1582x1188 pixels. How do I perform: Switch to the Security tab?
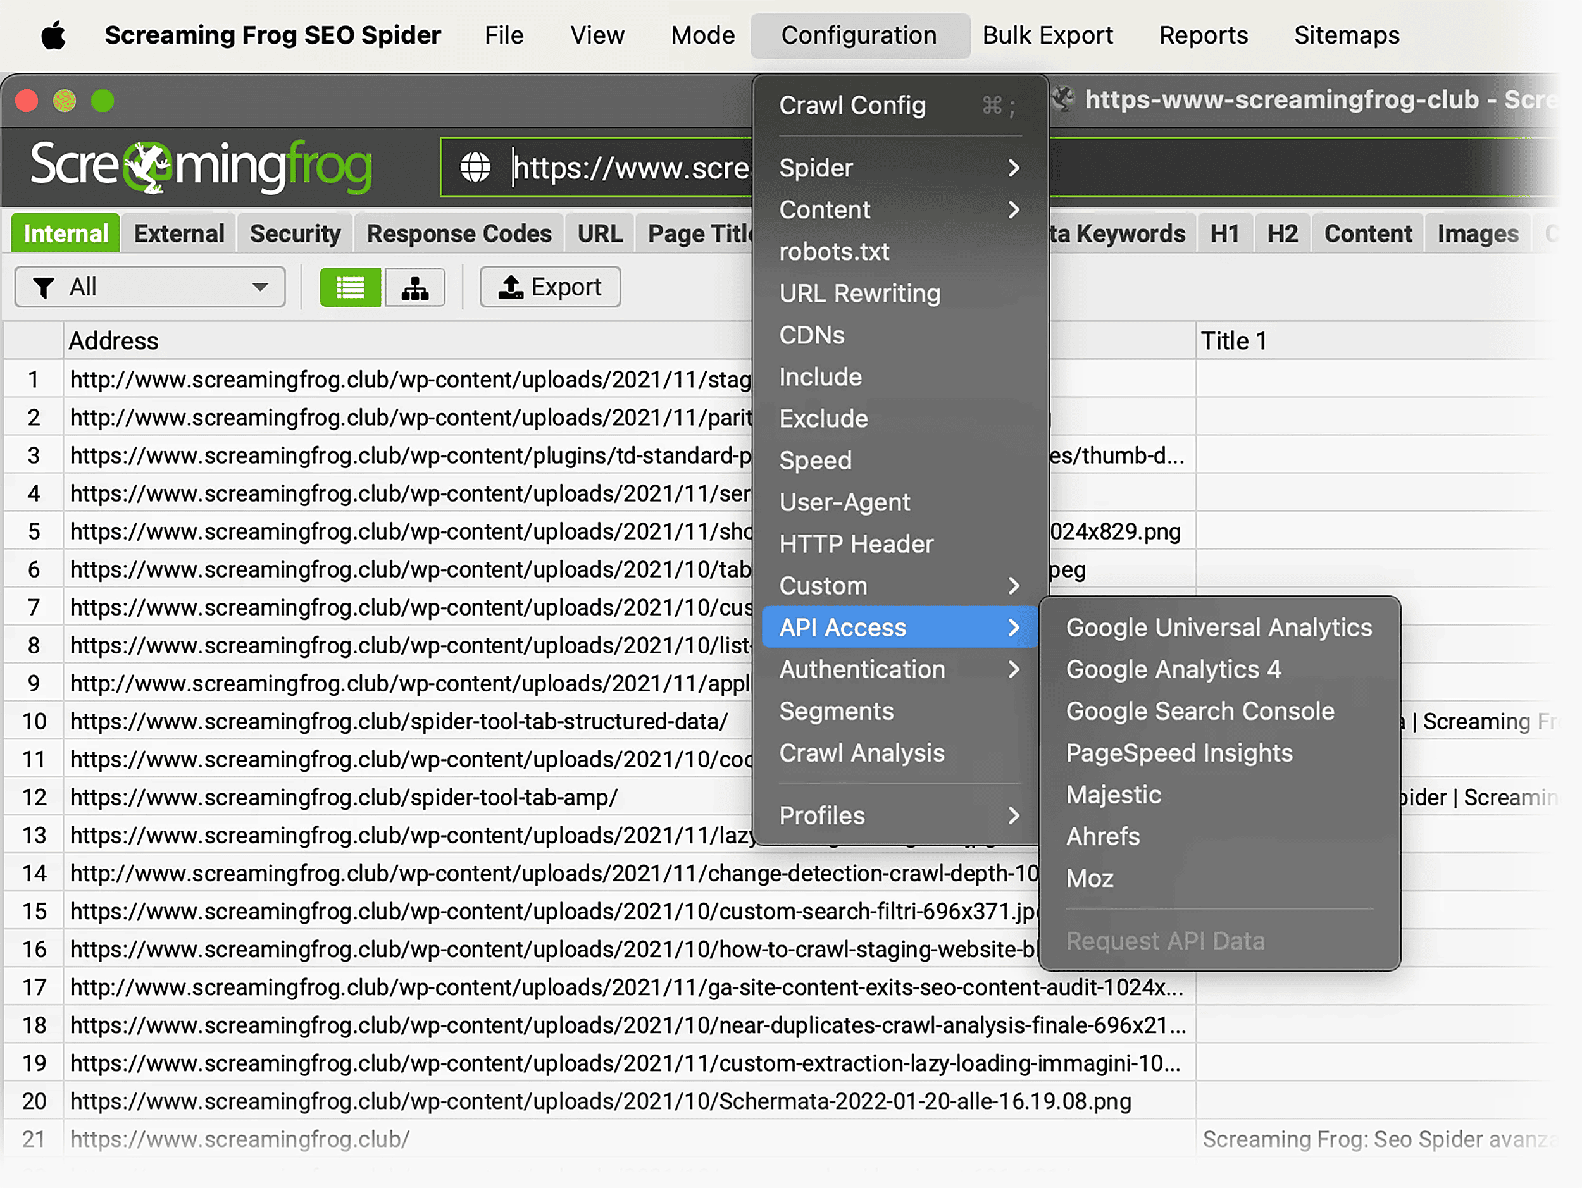[x=294, y=232]
